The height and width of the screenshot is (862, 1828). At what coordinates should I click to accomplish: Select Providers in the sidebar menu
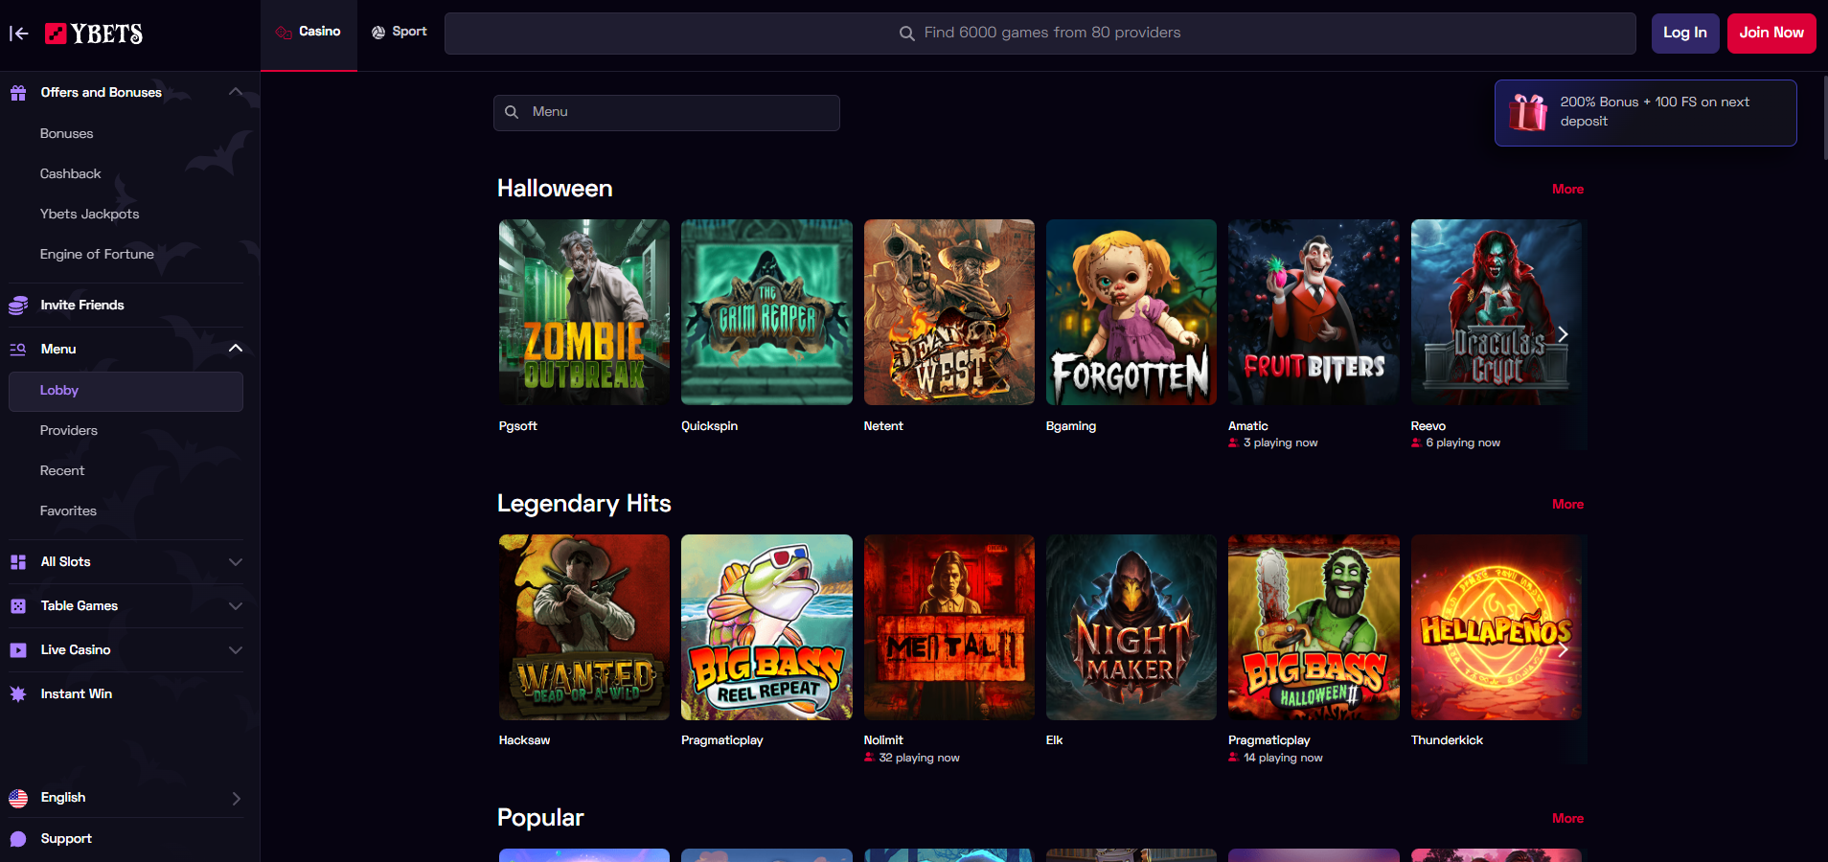click(68, 430)
